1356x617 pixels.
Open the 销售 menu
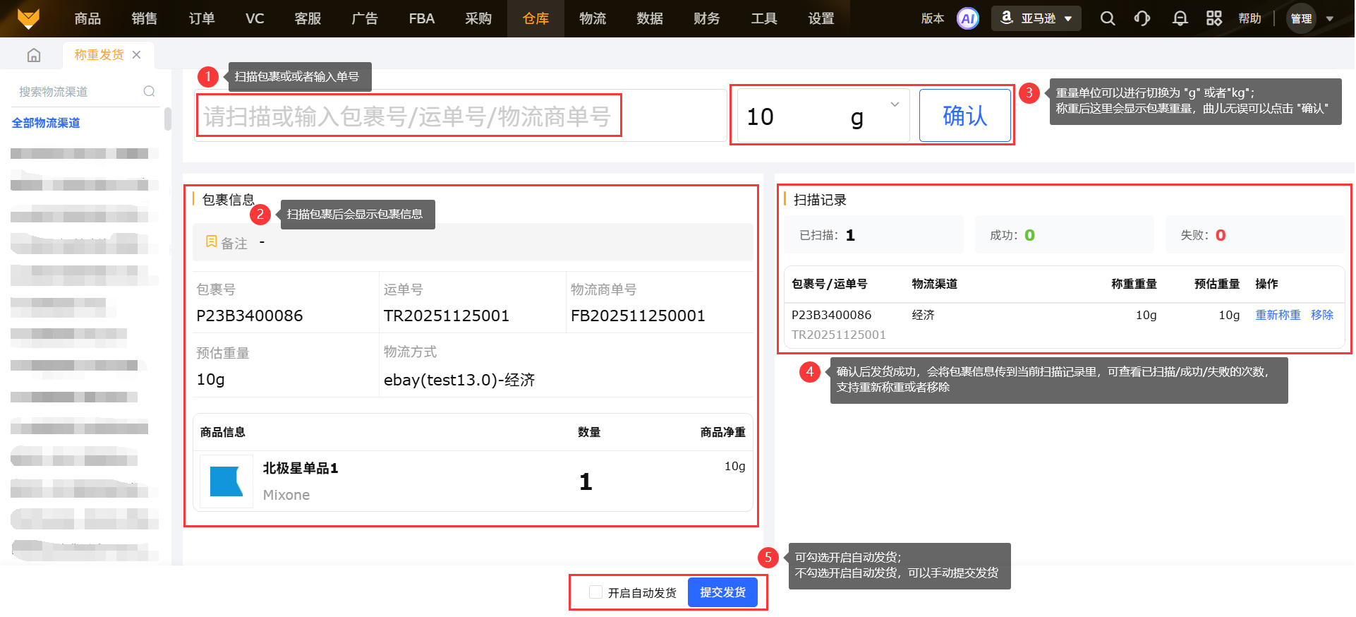click(x=145, y=19)
